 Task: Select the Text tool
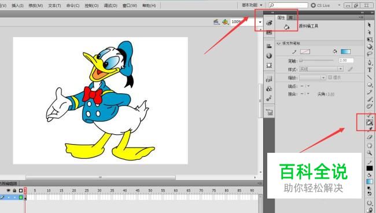(370, 70)
